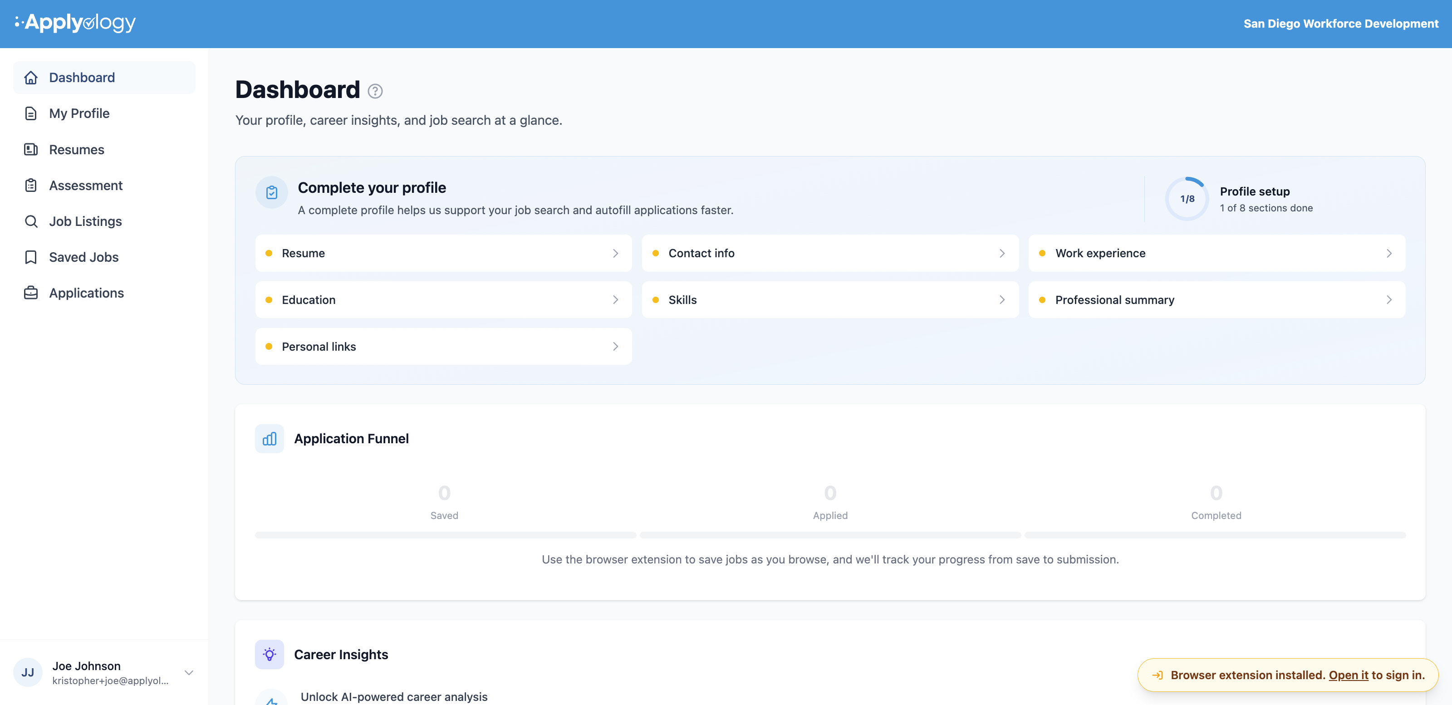This screenshot has height=705, width=1452.
Task: Click the My Profile document icon
Action: (x=31, y=113)
